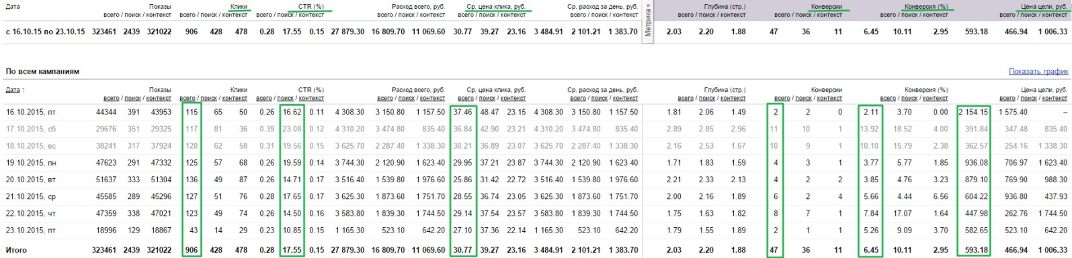Sort campaigns table by Глубина (стр.) всего
Image resolution: width=1072 pixels, height=258 pixels.
[686, 98]
